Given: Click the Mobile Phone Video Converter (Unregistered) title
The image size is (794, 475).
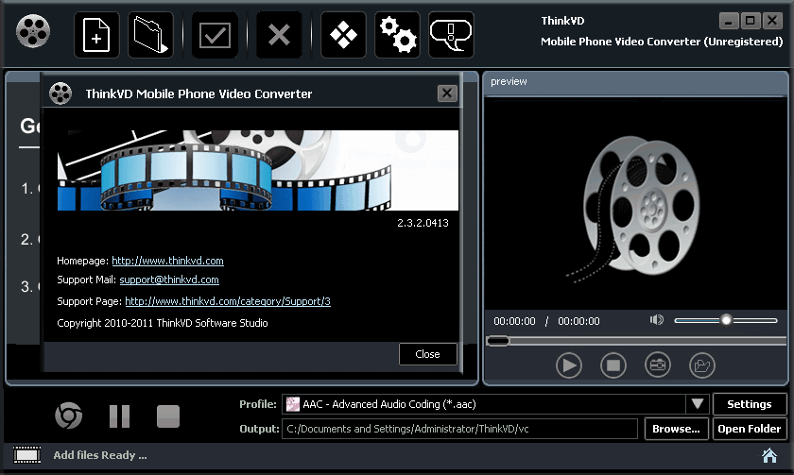Looking at the screenshot, I should pos(662,42).
